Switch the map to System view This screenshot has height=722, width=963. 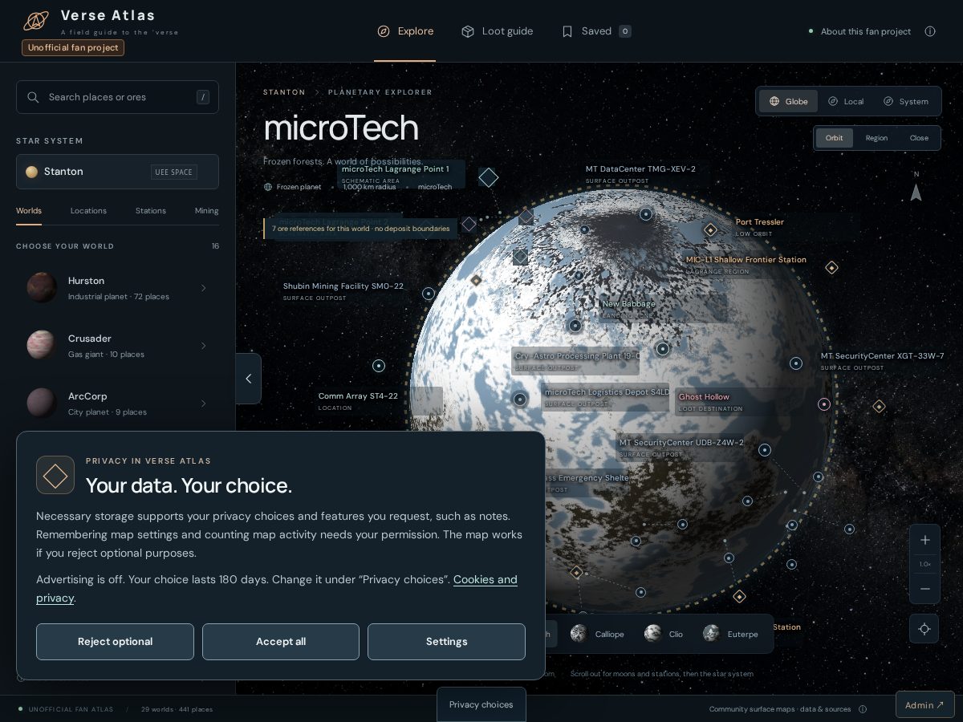tap(906, 101)
